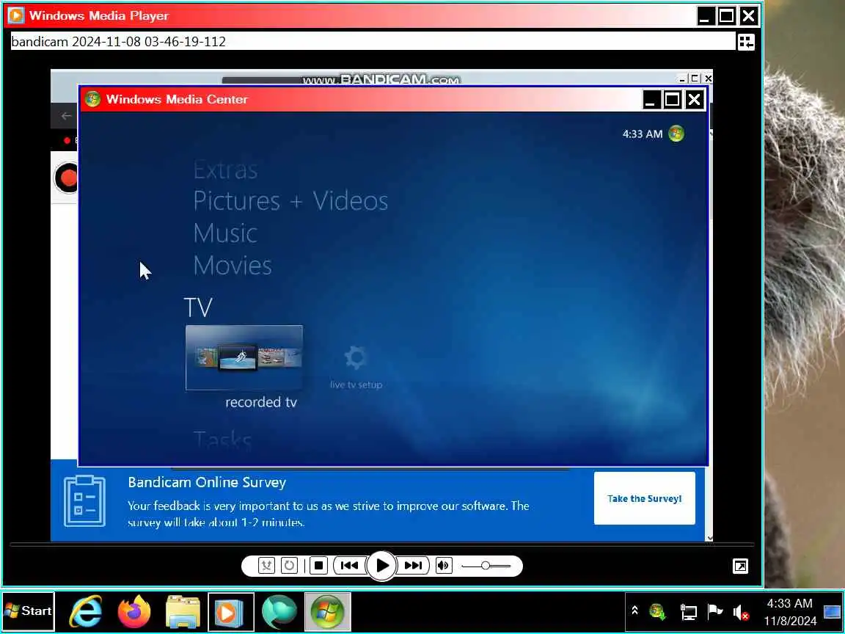Image resolution: width=845 pixels, height=634 pixels.
Task: Minimize the Windows Media Center window
Action: tap(651, 99)
